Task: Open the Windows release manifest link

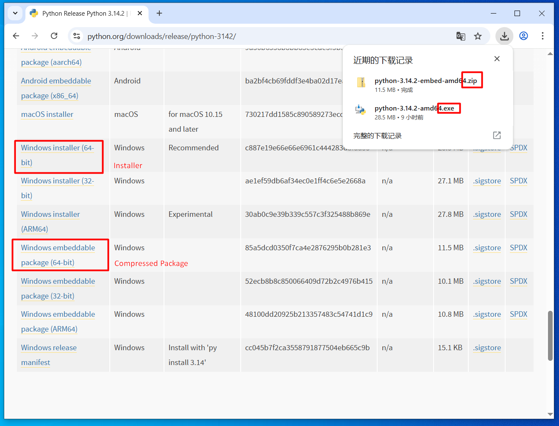Action: (49, 355)
